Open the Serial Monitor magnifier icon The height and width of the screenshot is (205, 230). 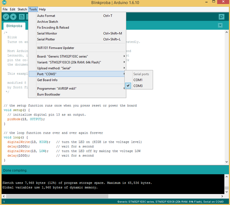[x=221, y=17]
